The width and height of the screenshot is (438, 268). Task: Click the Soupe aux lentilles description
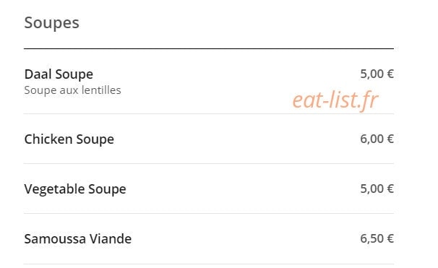pyautogui.click(x=72, y=90)
